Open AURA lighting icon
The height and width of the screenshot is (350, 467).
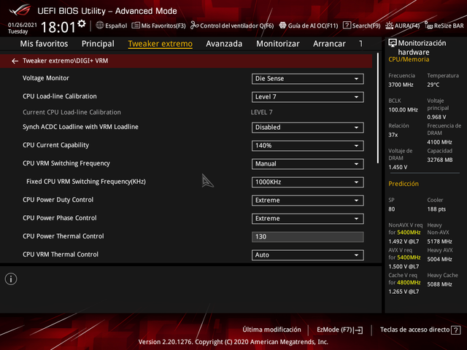tap(389, 26)
